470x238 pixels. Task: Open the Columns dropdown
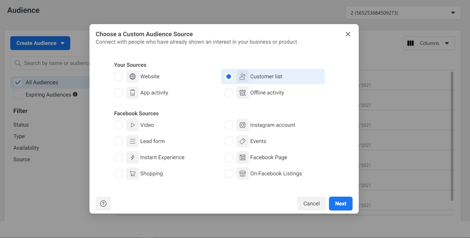429,43
